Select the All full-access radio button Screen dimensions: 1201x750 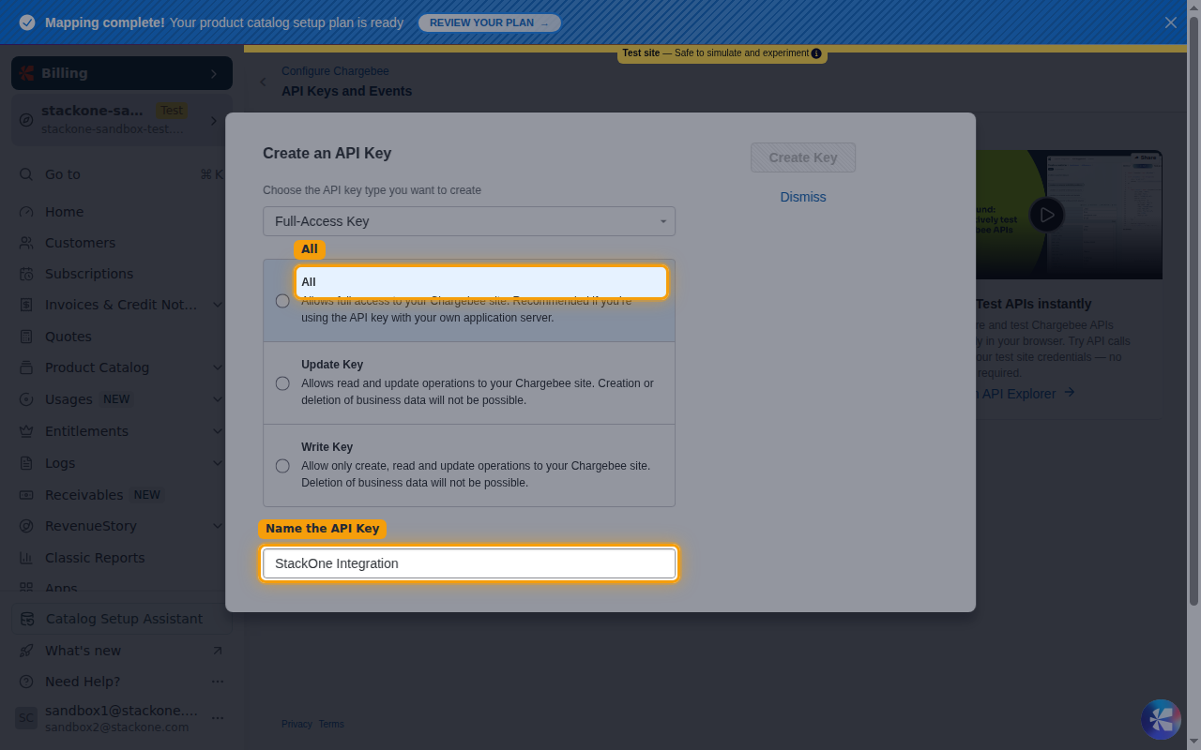tap(282, 301)
